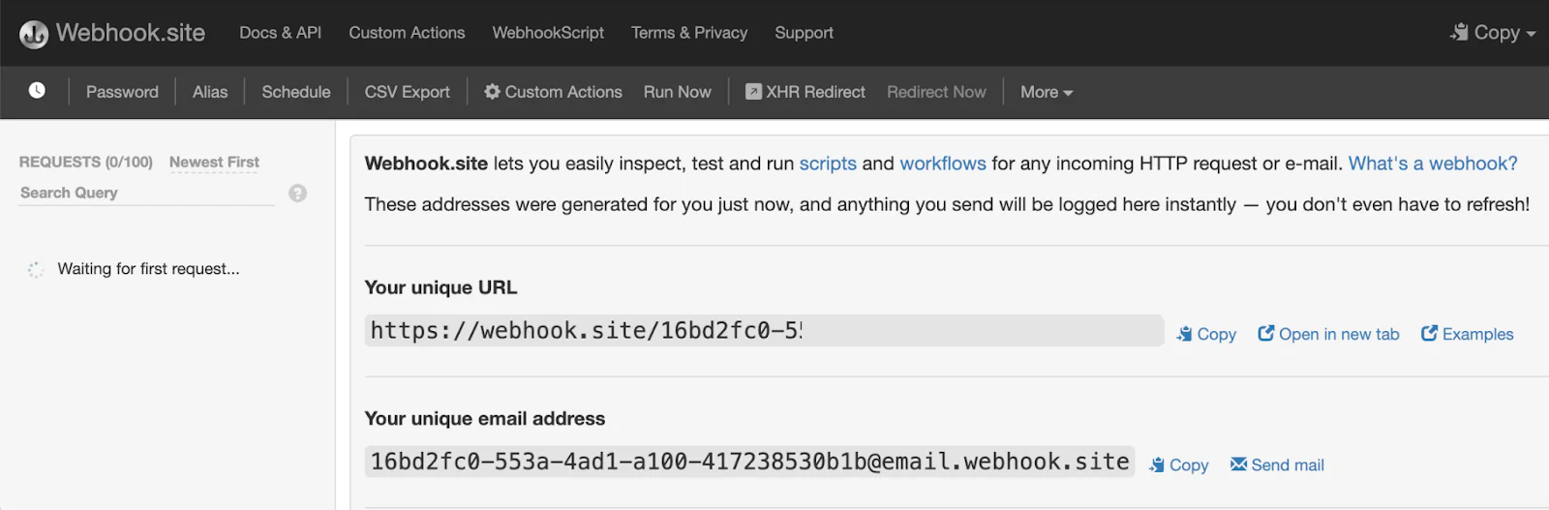Open WebhookScript in the top navigation

(548, 33)
